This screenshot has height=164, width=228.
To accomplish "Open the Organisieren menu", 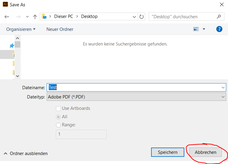I will pyautogui.click(x=21, y=29).
